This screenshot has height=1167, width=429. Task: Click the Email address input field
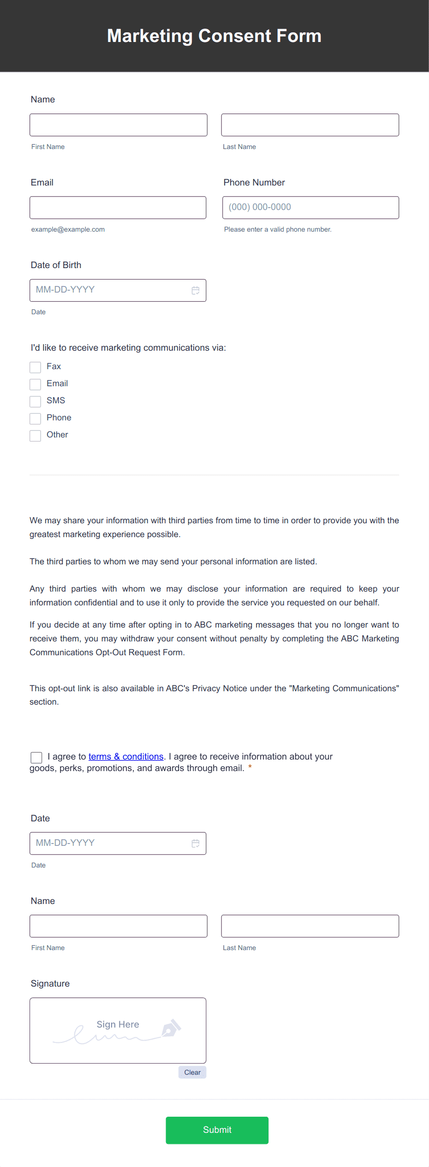118,207
